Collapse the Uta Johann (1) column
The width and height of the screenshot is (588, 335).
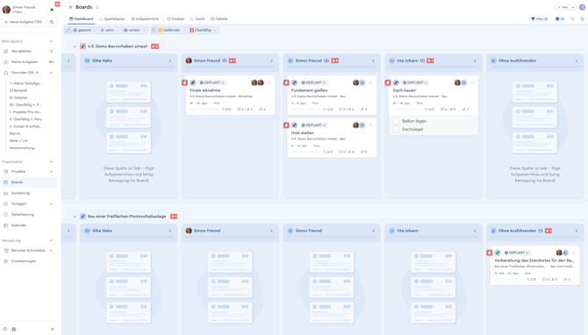tap(475, 61)
